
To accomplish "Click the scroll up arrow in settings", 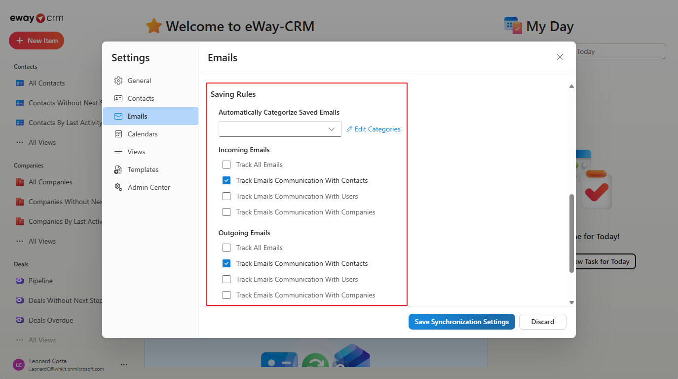I will point(571,86).
